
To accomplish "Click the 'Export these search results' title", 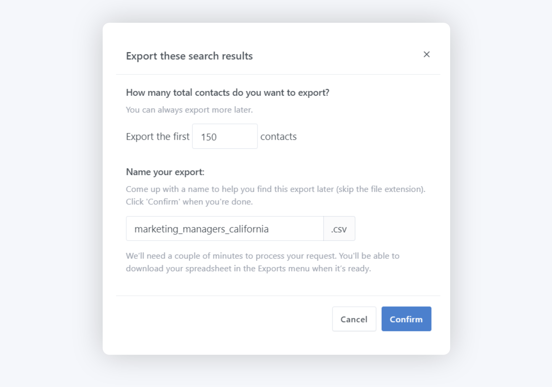I will click(x=189, y=56).
